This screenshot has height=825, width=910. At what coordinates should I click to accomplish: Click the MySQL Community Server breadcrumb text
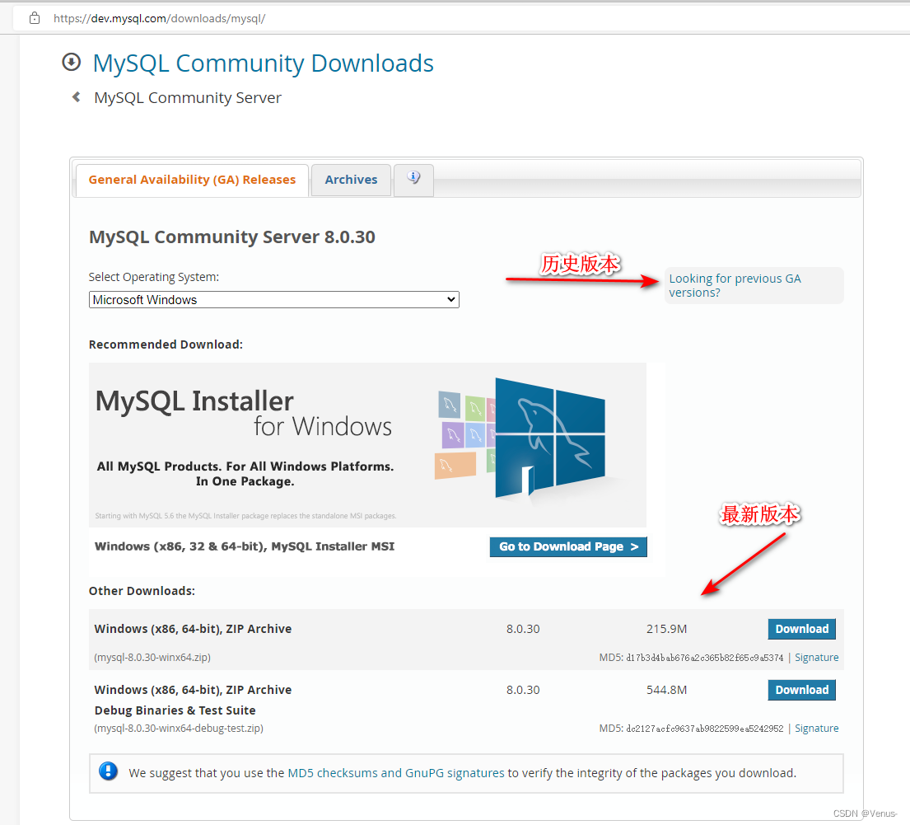point(188,97)
